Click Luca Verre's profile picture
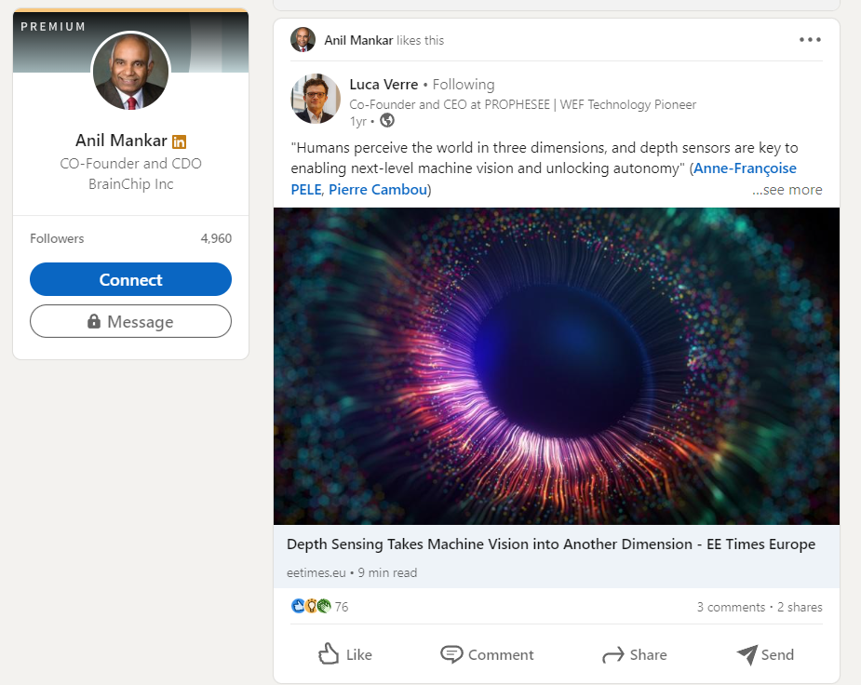This screenshot has width=861, height=685. pyautogui.click(x=316, y=99)
